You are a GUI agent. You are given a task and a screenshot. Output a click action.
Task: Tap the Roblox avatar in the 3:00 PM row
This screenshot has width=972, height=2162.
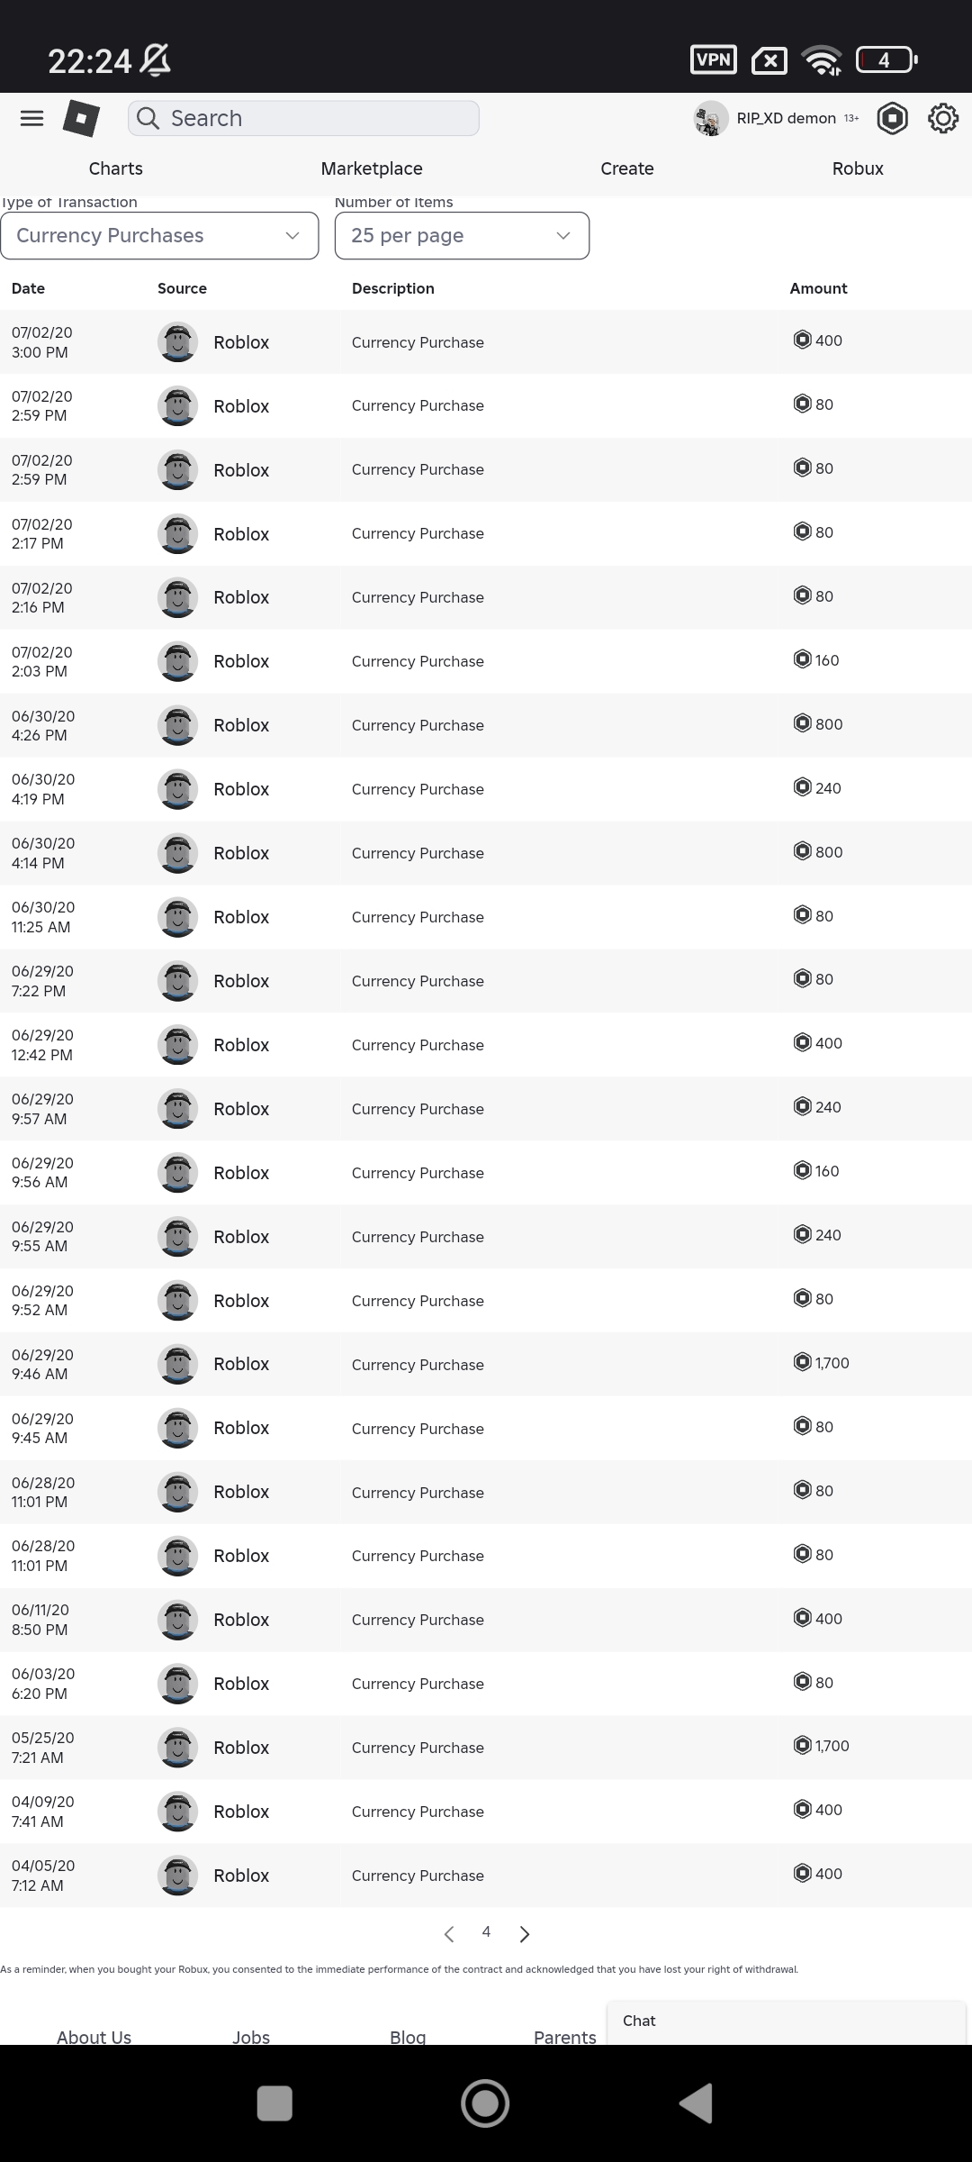[x=178, y=342]
